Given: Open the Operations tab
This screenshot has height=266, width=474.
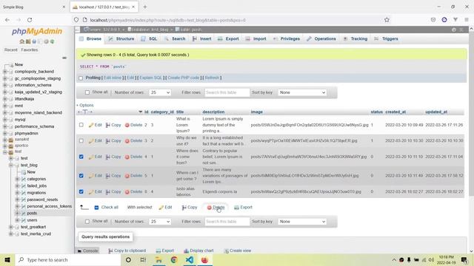Looking at the screenshot, I should [x=321, y=39].
